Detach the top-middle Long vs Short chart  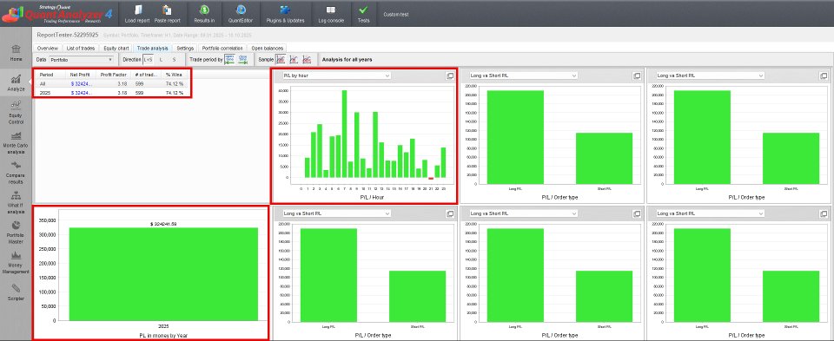coord(637,76)
